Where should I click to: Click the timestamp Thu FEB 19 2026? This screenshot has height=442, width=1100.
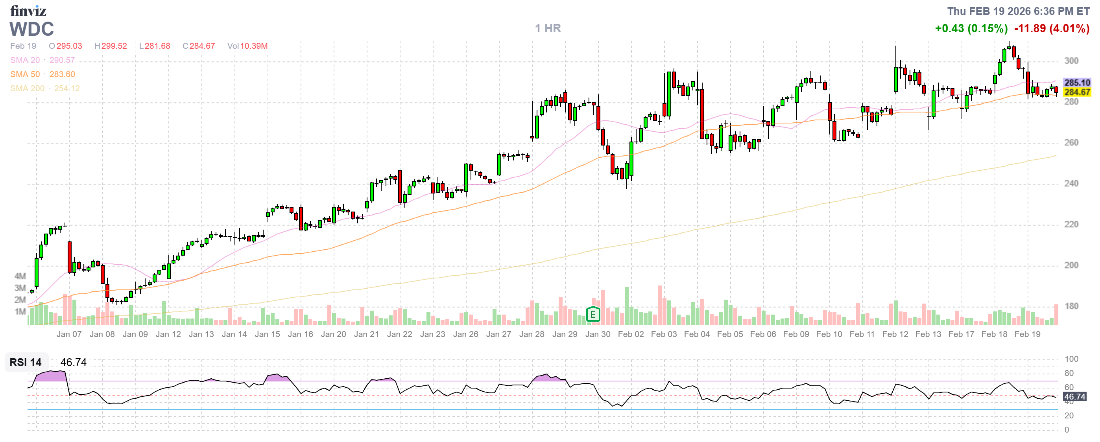1018,11
